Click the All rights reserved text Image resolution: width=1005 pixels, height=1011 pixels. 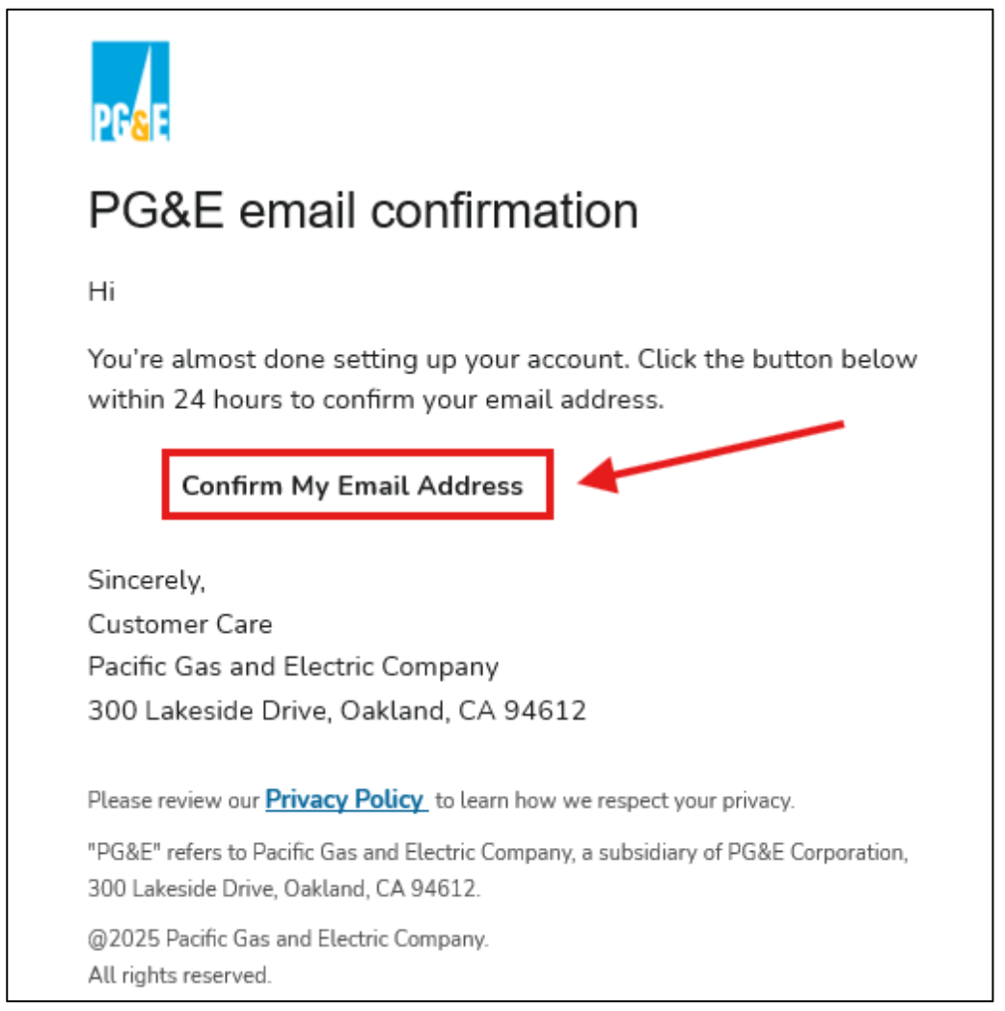pyautogui.click(x=179, y=975)
